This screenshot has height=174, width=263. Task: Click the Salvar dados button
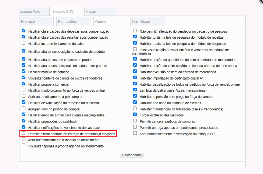pyautogui.click(x=132, y=155)
